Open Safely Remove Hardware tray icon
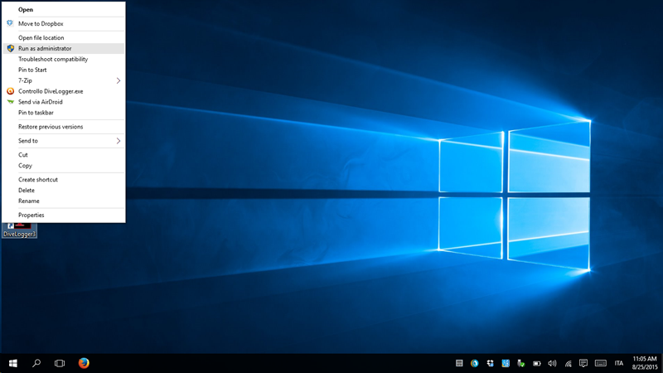This screenshot has width=663, height=373. pyautogui.click(x=521, y=363)
